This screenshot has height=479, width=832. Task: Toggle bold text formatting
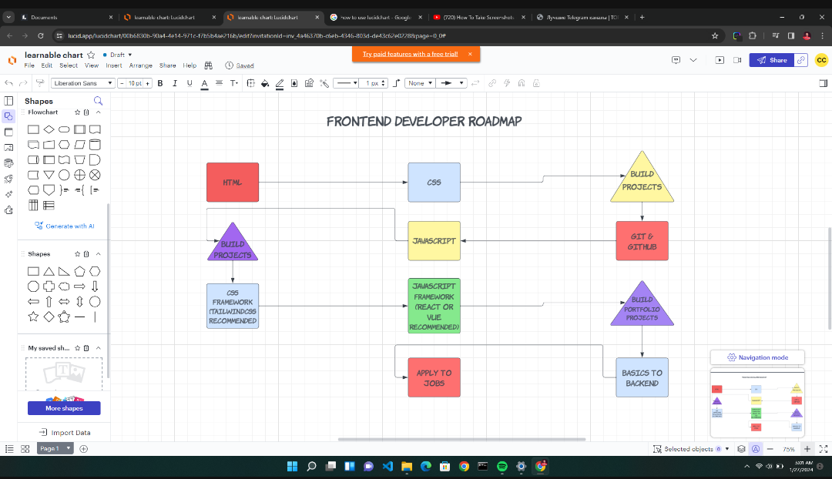(160, 82)
